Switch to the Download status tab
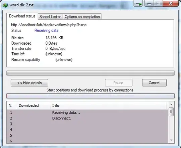The height and width of the screenshot is (148, 181). coord(22,16)
